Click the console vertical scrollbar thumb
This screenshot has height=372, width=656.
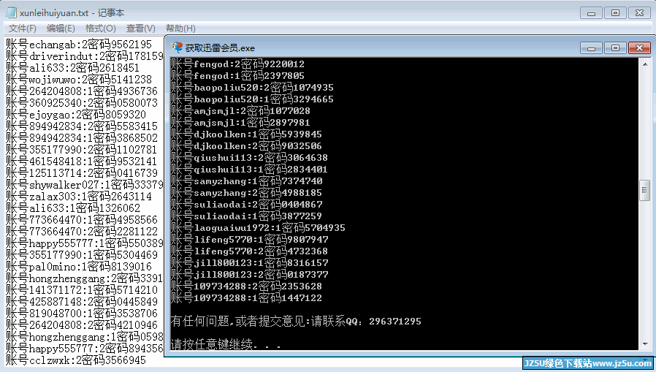pos(645,191)
